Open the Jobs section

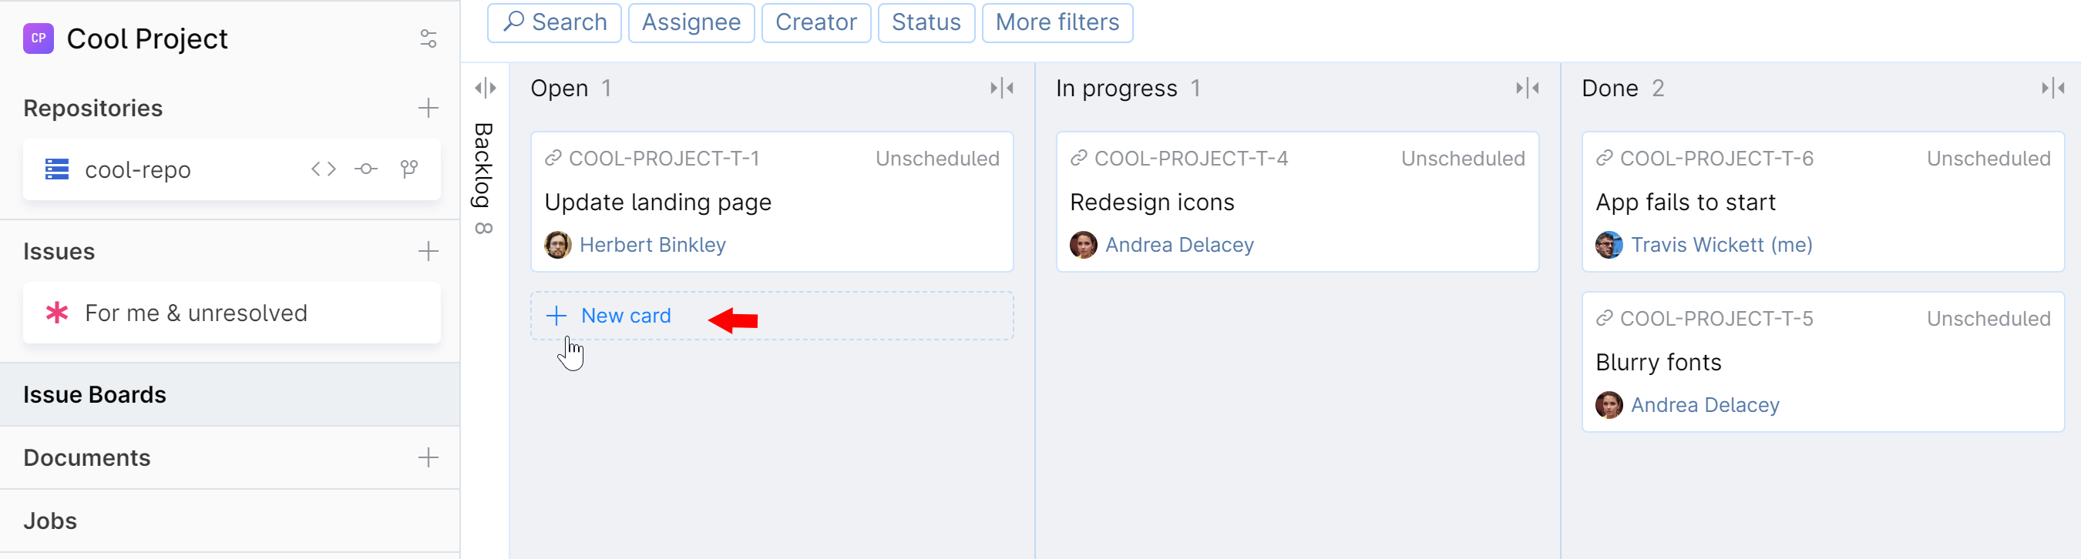pyautogui.click(x=50, y=521)
